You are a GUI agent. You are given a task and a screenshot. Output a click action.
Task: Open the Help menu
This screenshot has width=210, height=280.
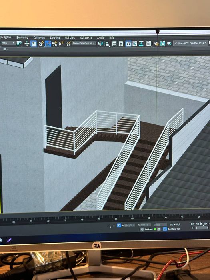(x=112, y=38)
